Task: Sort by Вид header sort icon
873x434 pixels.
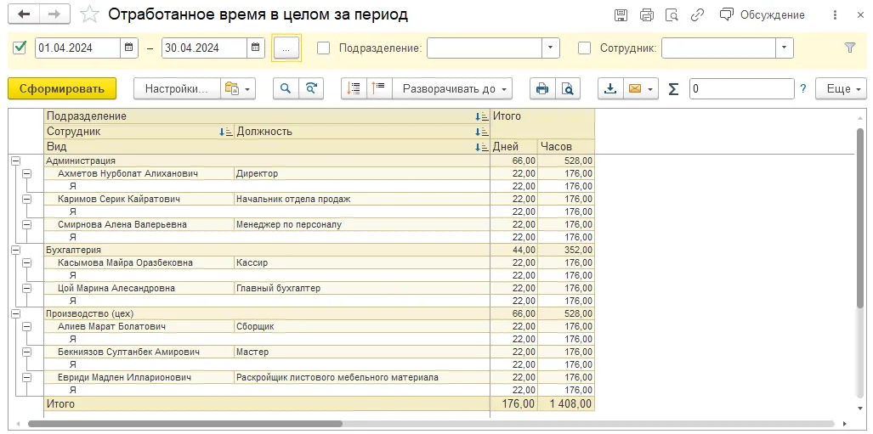Action: 482,147
